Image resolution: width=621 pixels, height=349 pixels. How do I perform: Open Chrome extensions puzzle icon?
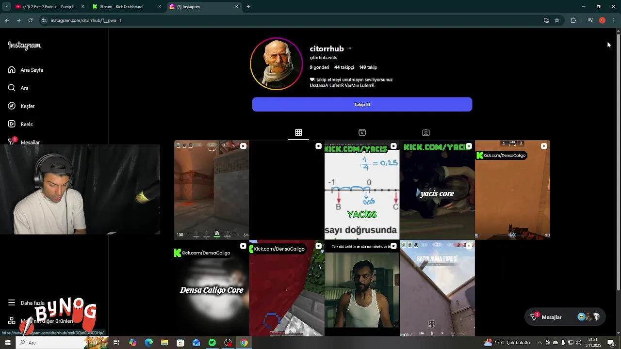click(x=573, y=20)
